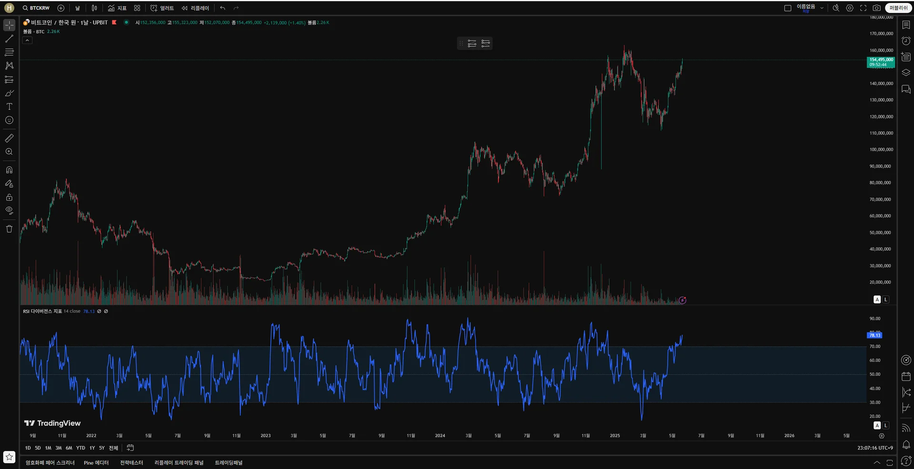Open the notifications bell icon

[906, 445]
